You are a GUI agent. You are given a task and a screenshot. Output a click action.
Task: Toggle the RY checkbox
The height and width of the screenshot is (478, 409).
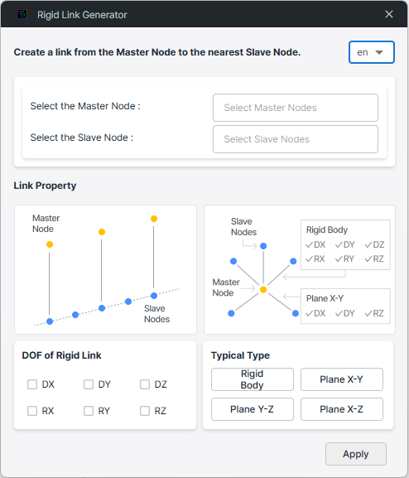(89, 411)
